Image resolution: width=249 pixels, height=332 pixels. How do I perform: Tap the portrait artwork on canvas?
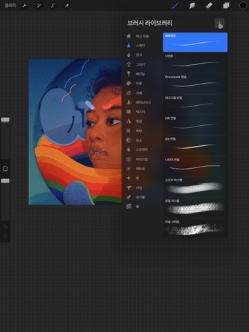click(75, 131)
